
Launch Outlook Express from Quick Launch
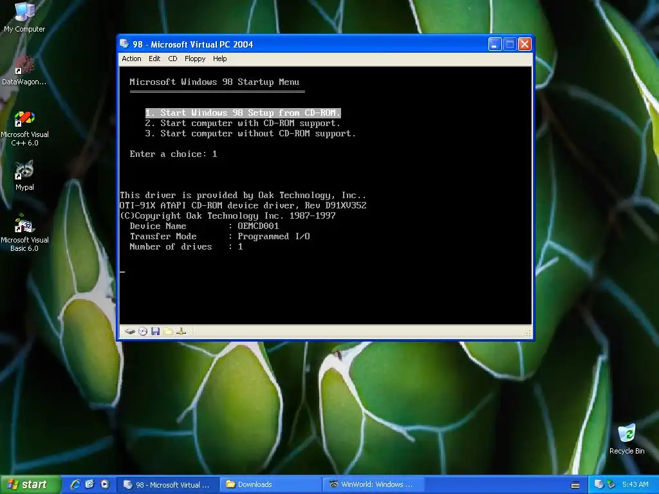(x=90, y=484)
